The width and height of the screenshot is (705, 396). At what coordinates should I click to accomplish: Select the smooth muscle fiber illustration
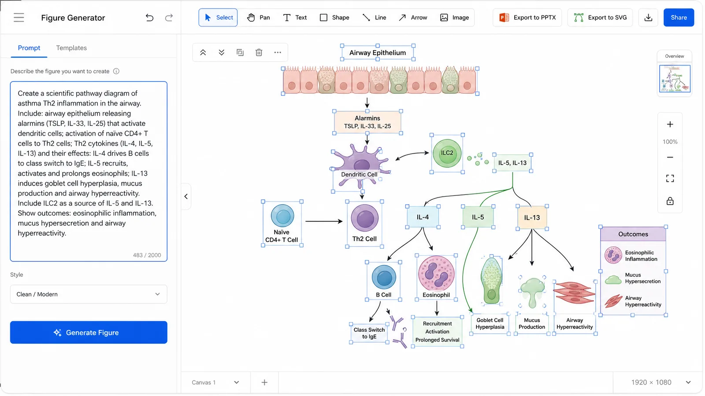click(x=575, y=293)
